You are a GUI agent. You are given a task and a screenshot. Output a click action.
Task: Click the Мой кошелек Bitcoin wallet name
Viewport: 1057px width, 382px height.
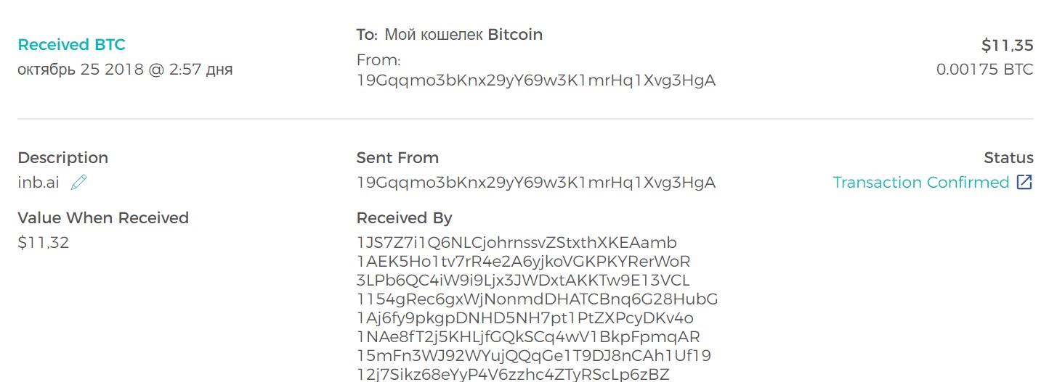463,35
